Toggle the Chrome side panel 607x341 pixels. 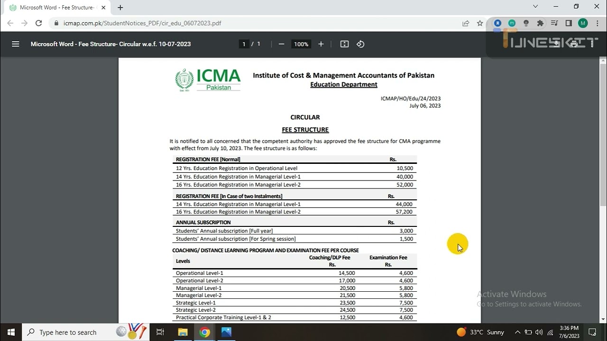point(569,23)
